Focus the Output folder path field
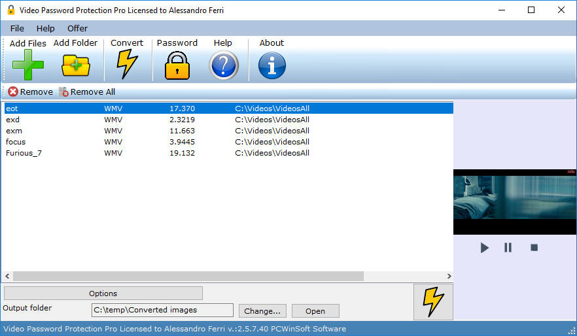 [162, 310]
